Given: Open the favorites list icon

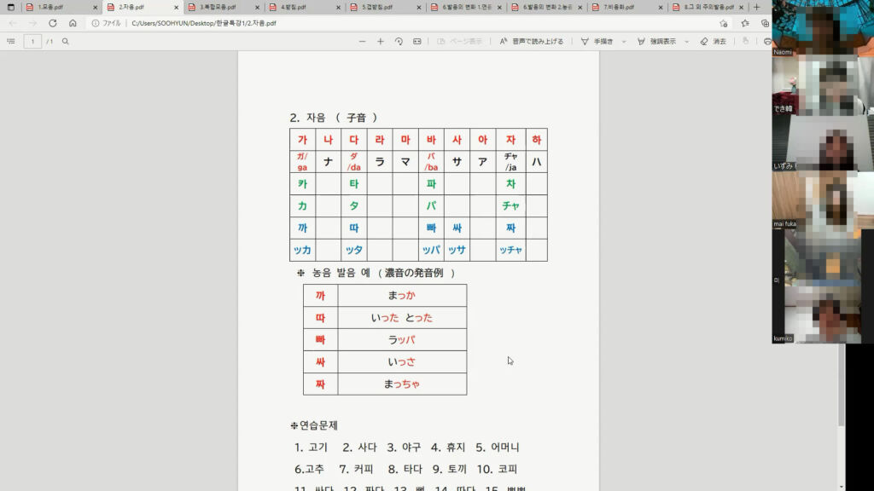Looking at the screenshot, I should coord(745,23).
